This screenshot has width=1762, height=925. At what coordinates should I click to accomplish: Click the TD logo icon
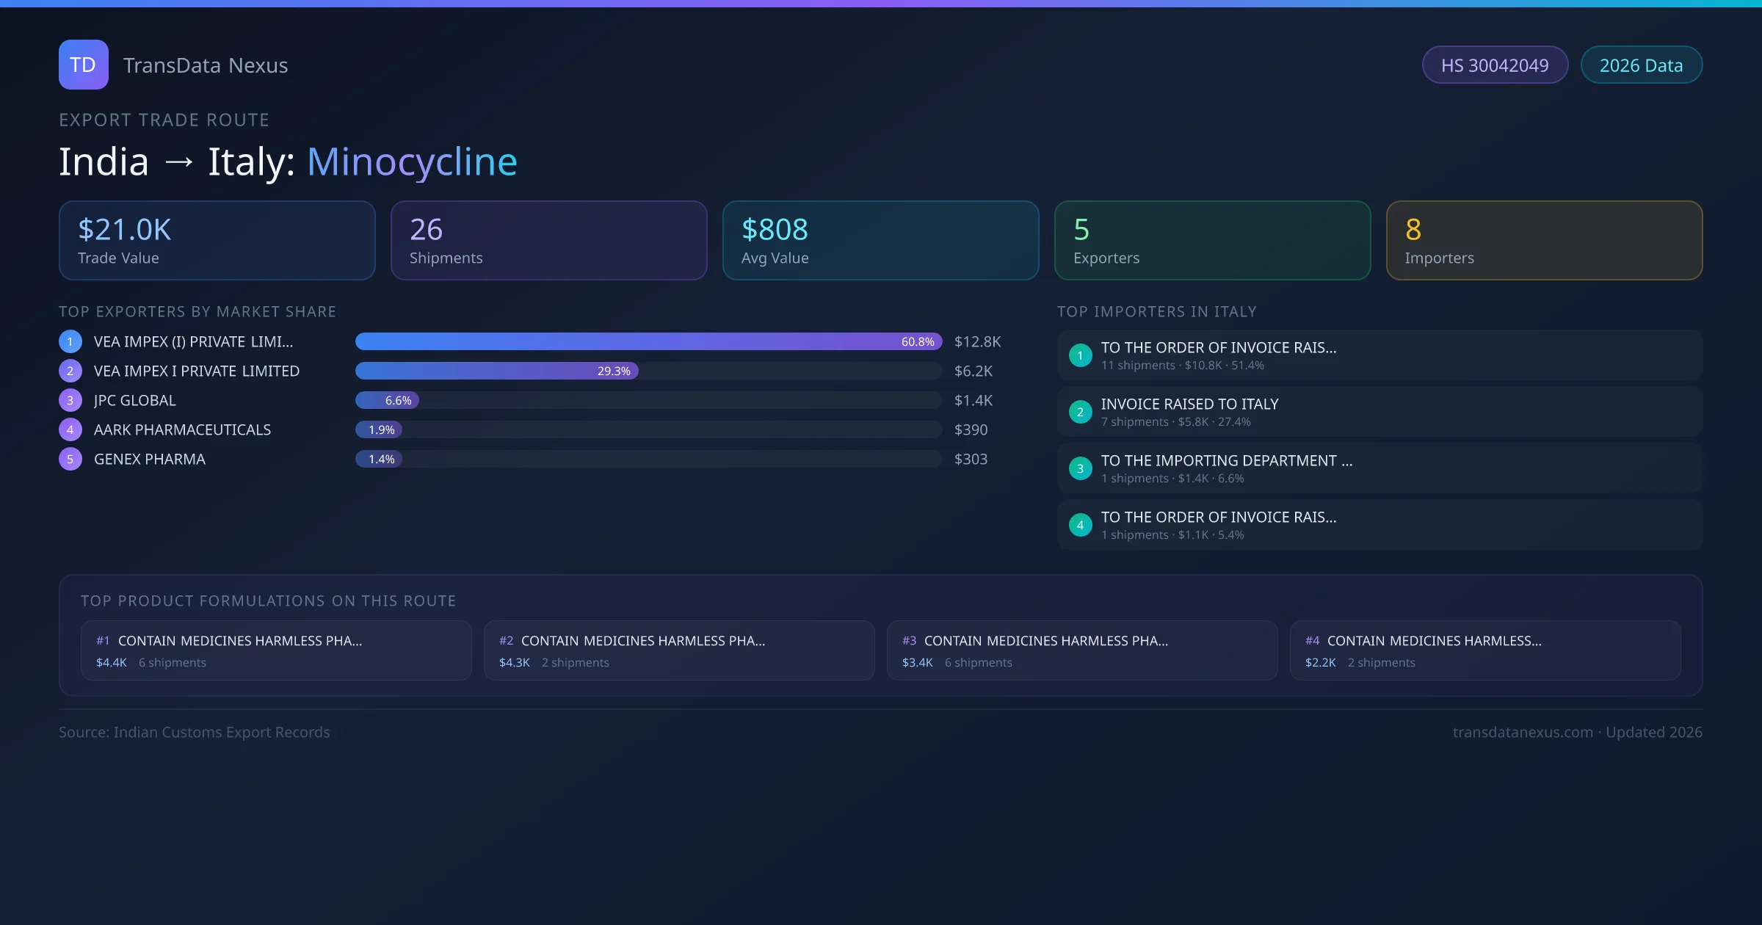(x=83, y=65)
